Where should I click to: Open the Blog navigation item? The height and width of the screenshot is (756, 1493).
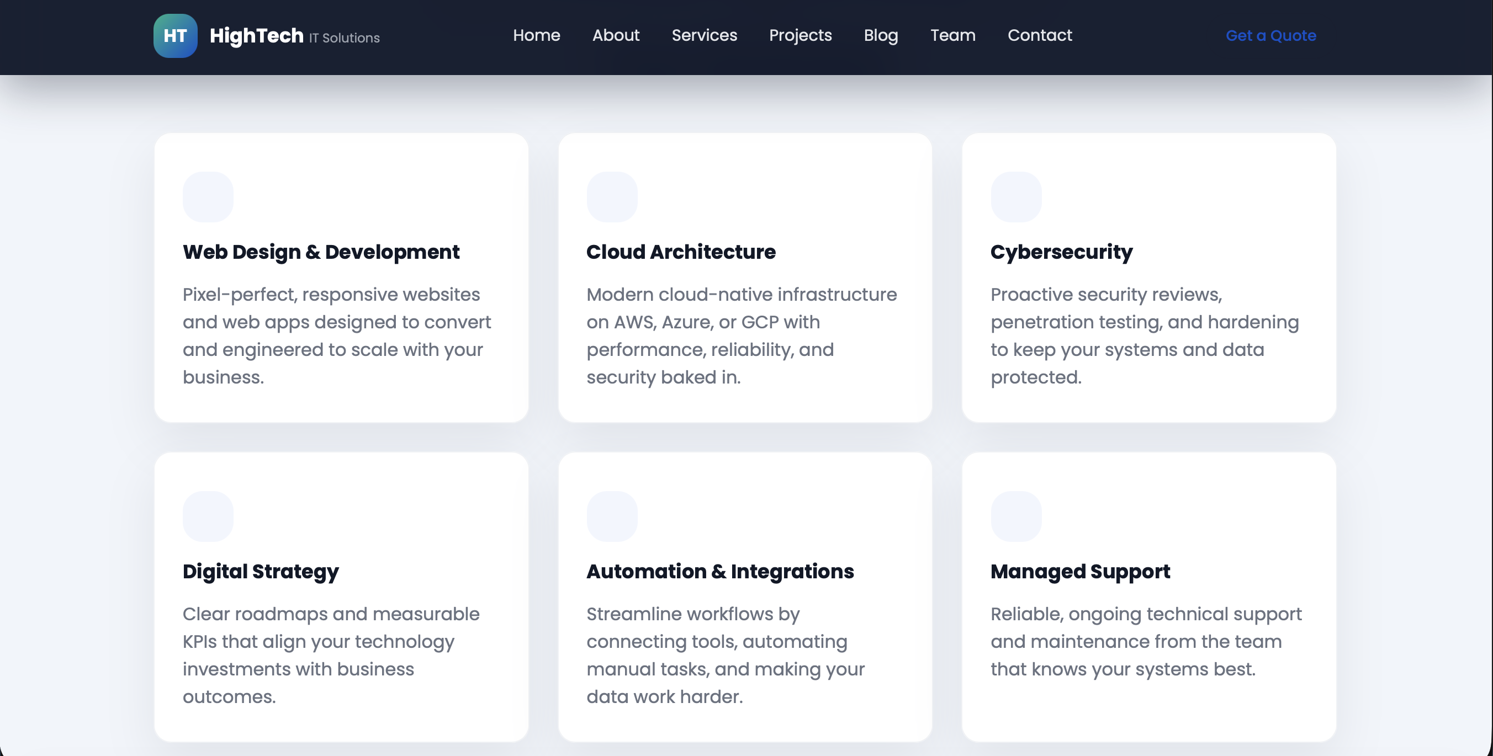[x=880, y=35]
